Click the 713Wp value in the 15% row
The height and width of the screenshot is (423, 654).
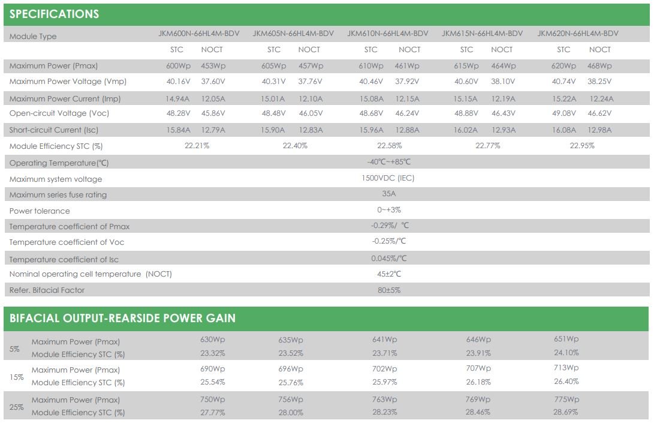pos(566,367)
